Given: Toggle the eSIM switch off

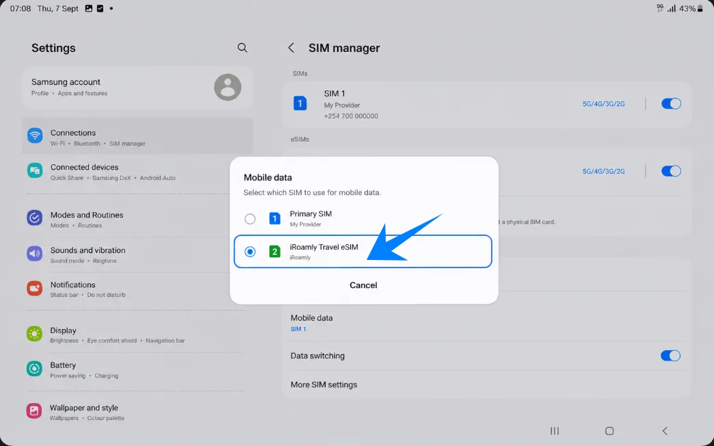Looking at the screenshot, I should tap(671, 171).
